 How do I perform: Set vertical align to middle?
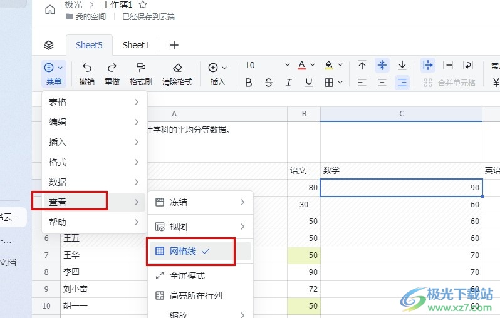pyautogui.click(x=382, y=65)
